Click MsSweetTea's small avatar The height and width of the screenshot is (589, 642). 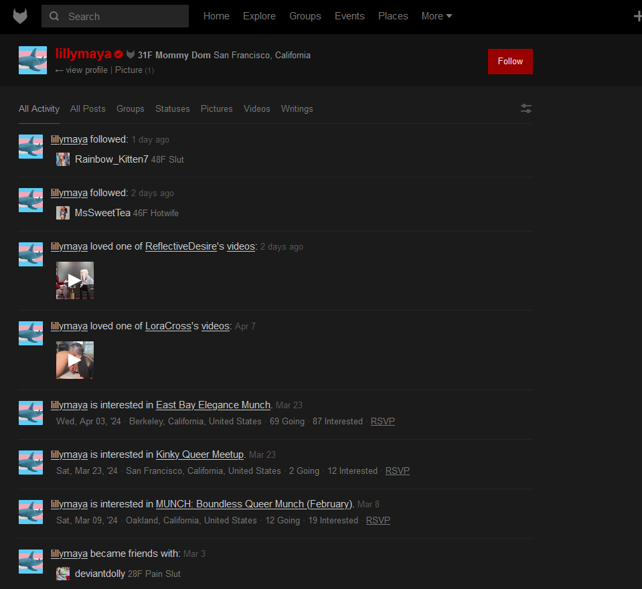pos(63,213)
